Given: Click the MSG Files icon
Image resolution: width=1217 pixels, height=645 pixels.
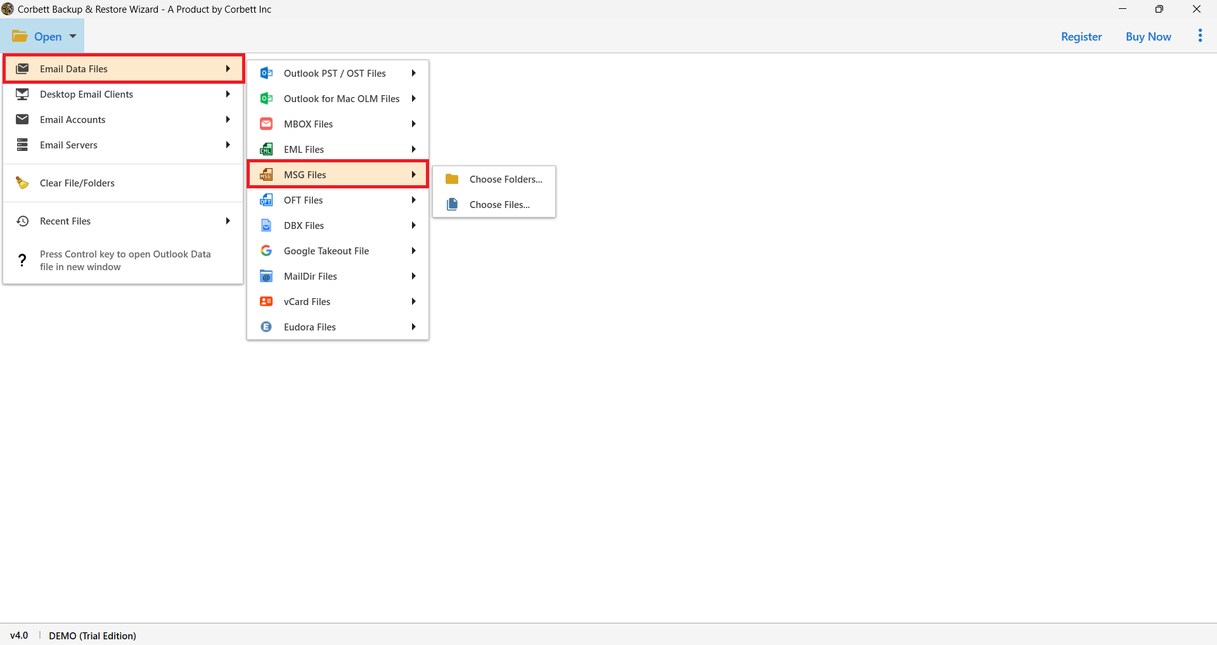Looking at the screenshot, I should [266, 174].
